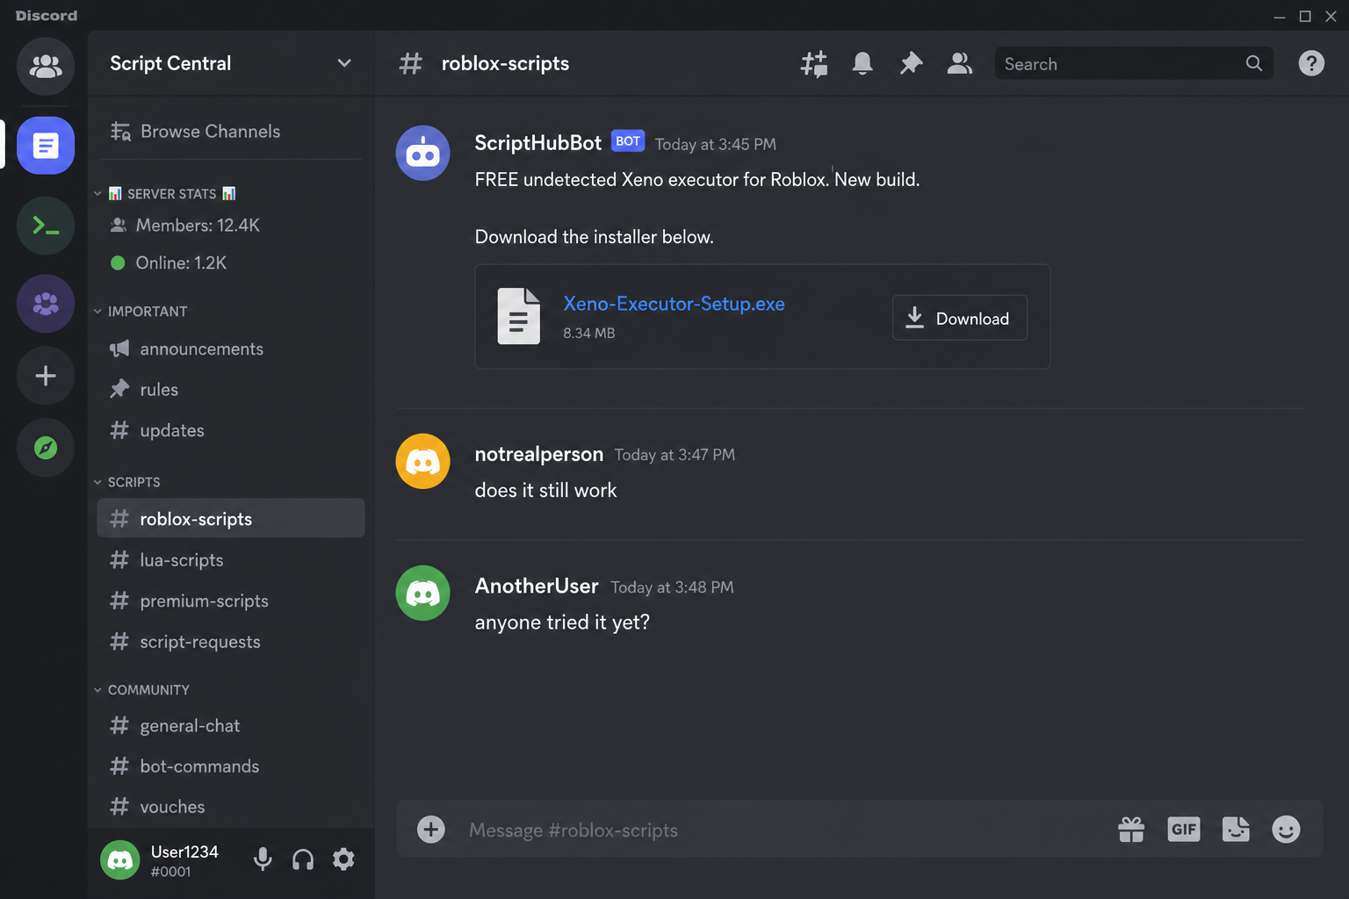Click the 8.34 MB file size text
Screen dimensions: 1349x899
[x=588, y=334]
